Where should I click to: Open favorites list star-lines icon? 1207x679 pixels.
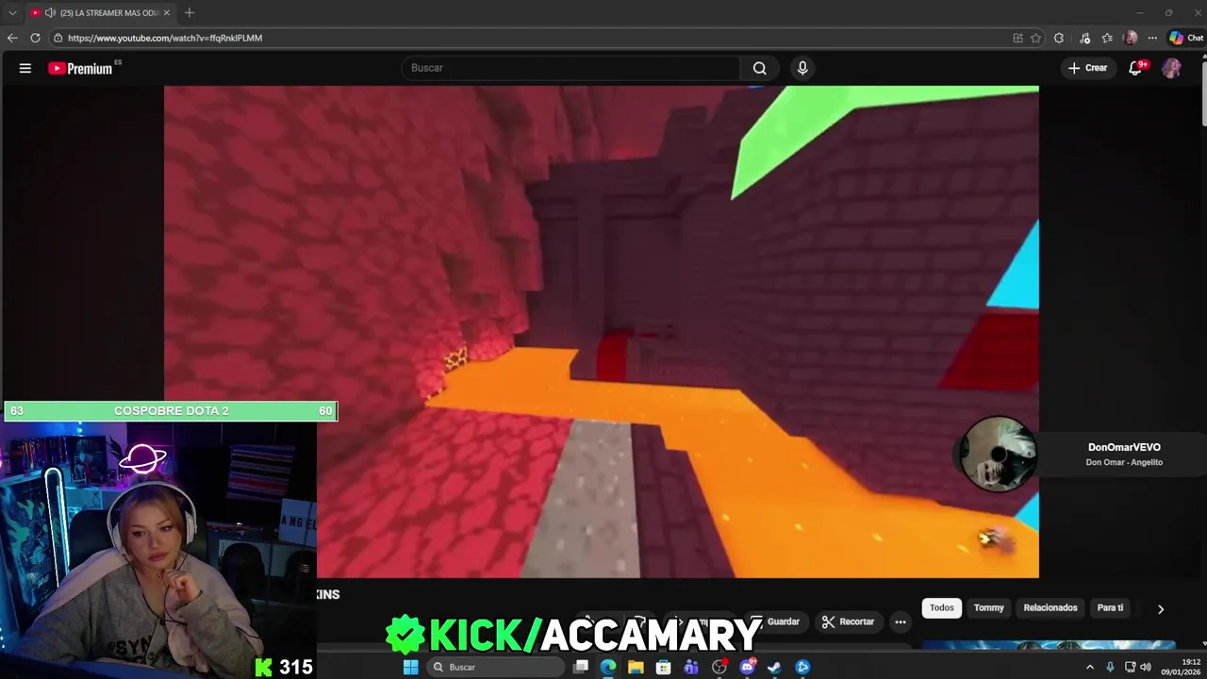point(1107,38)
